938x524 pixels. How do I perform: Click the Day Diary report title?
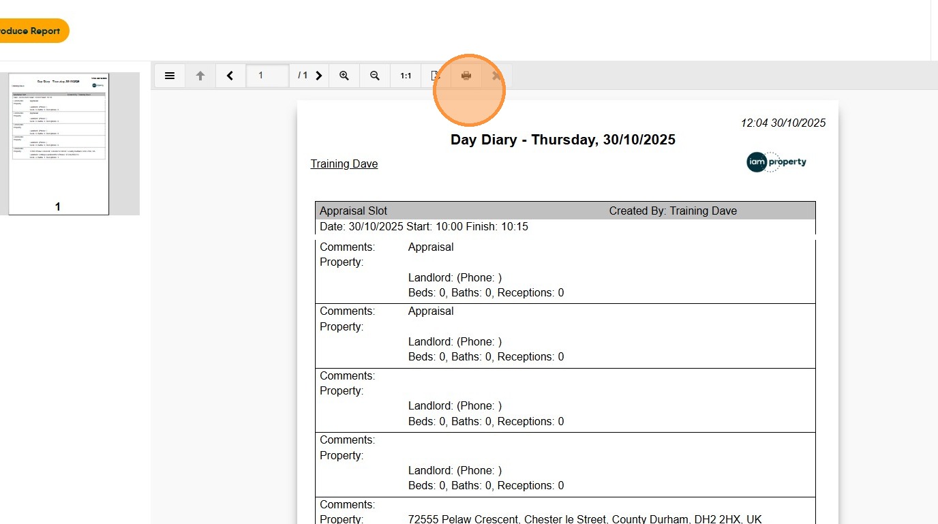(563, 140)
